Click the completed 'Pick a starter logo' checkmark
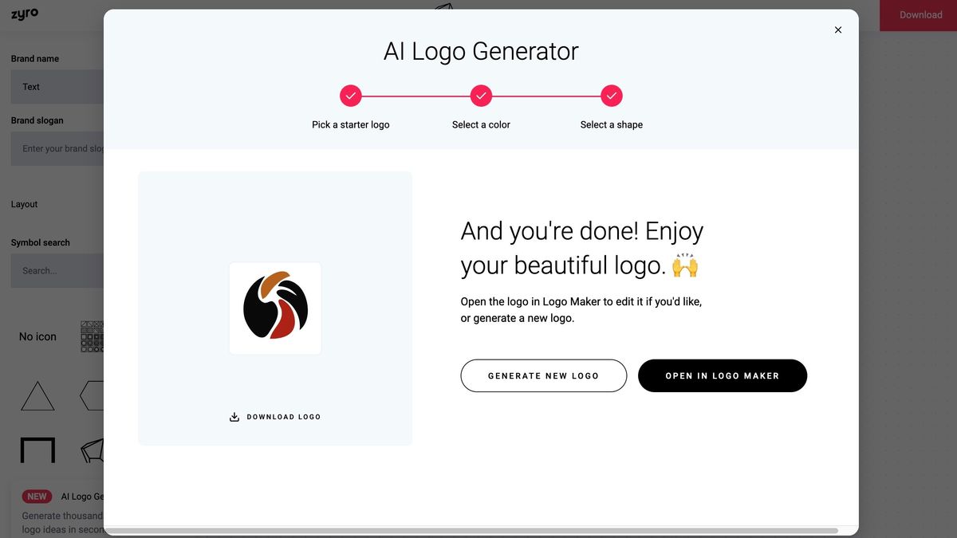The image size is (957, 538). pos(351,95)
